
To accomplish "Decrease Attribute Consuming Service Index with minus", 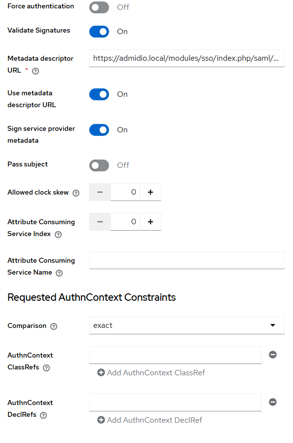I will (x=100, y=222).
